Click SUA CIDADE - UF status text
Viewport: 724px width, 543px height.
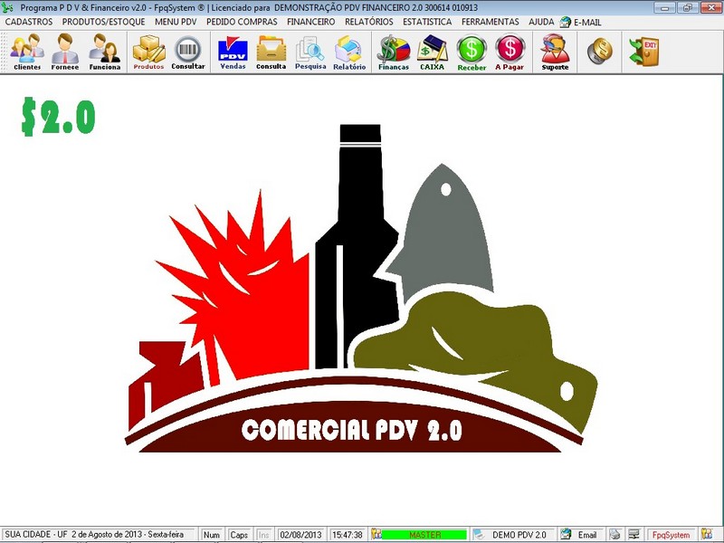pyautogui.click(x=36, y=535)
